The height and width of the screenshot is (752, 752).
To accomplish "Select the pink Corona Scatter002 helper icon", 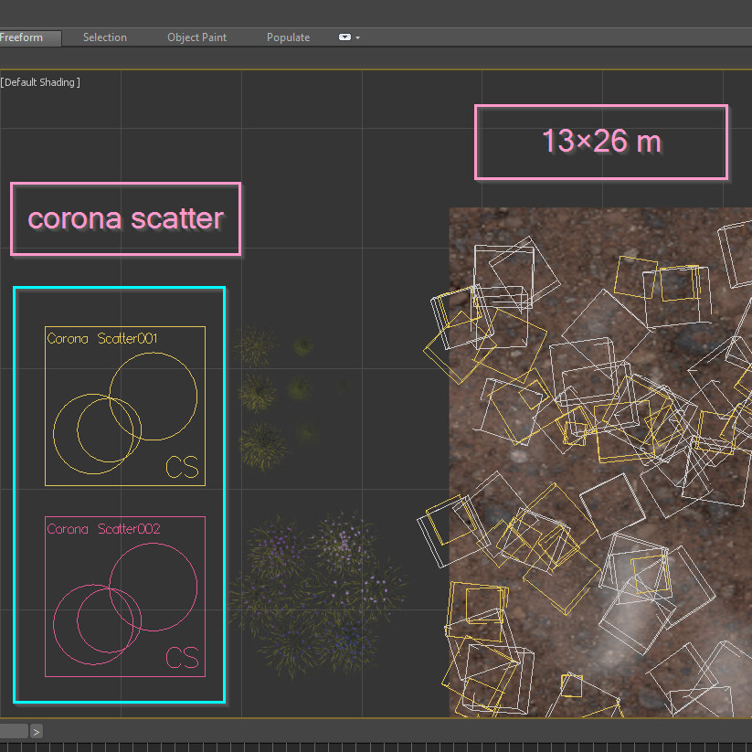I will point(125,597).
